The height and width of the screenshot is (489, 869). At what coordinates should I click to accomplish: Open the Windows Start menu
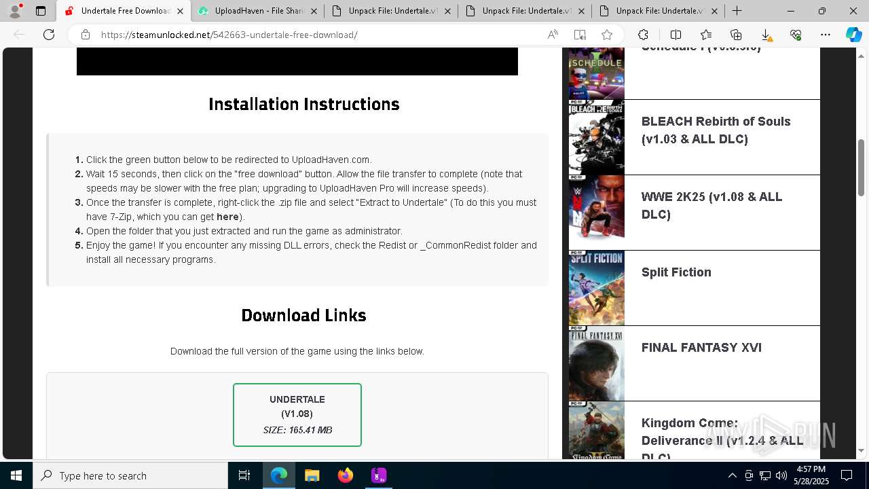(16, 475)
